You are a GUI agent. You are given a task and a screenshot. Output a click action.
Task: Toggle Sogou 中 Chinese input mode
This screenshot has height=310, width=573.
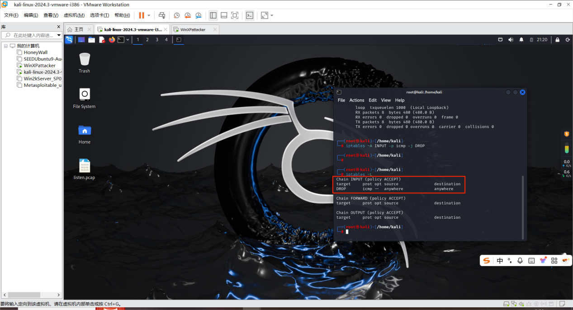click(x=500, y=261)
